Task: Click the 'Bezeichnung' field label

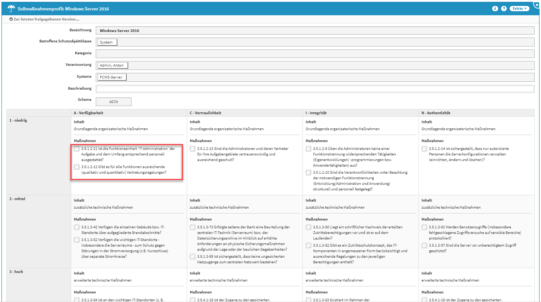Action: pyautogui.click(x=80, y=30)
